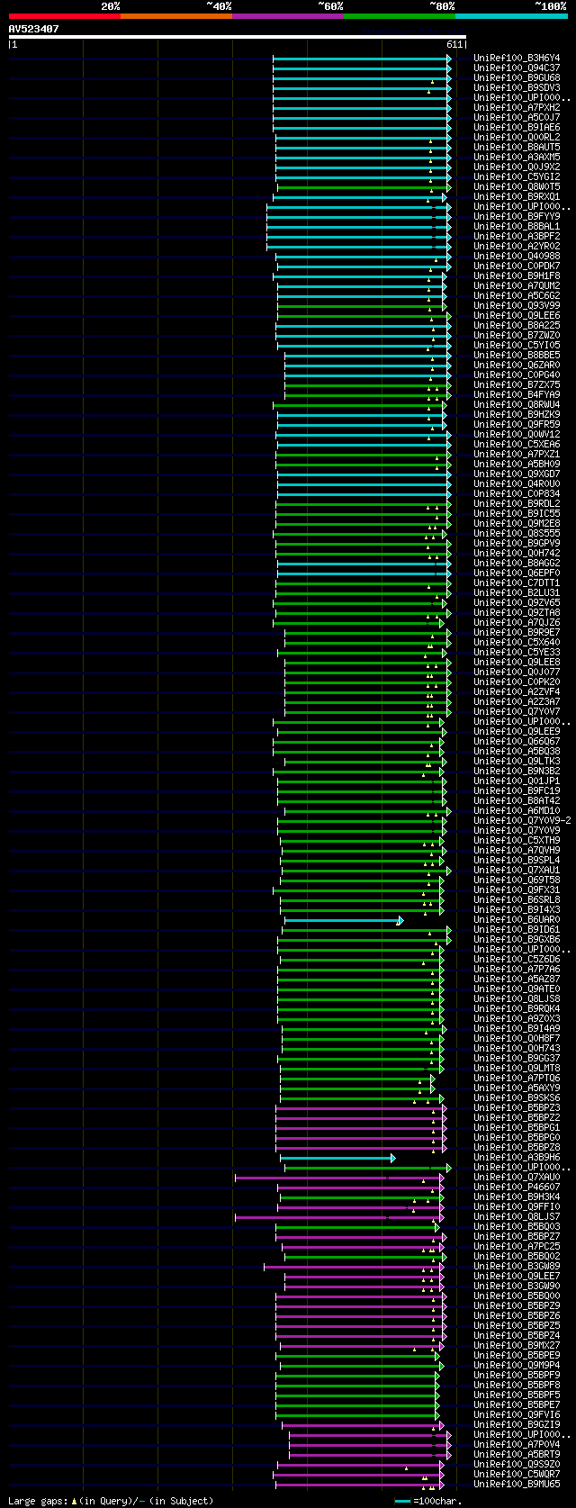Select label UniRef100_Q93V99
Image resolution: width=576 pixels, height=1508 pixels.
point(517,306)
